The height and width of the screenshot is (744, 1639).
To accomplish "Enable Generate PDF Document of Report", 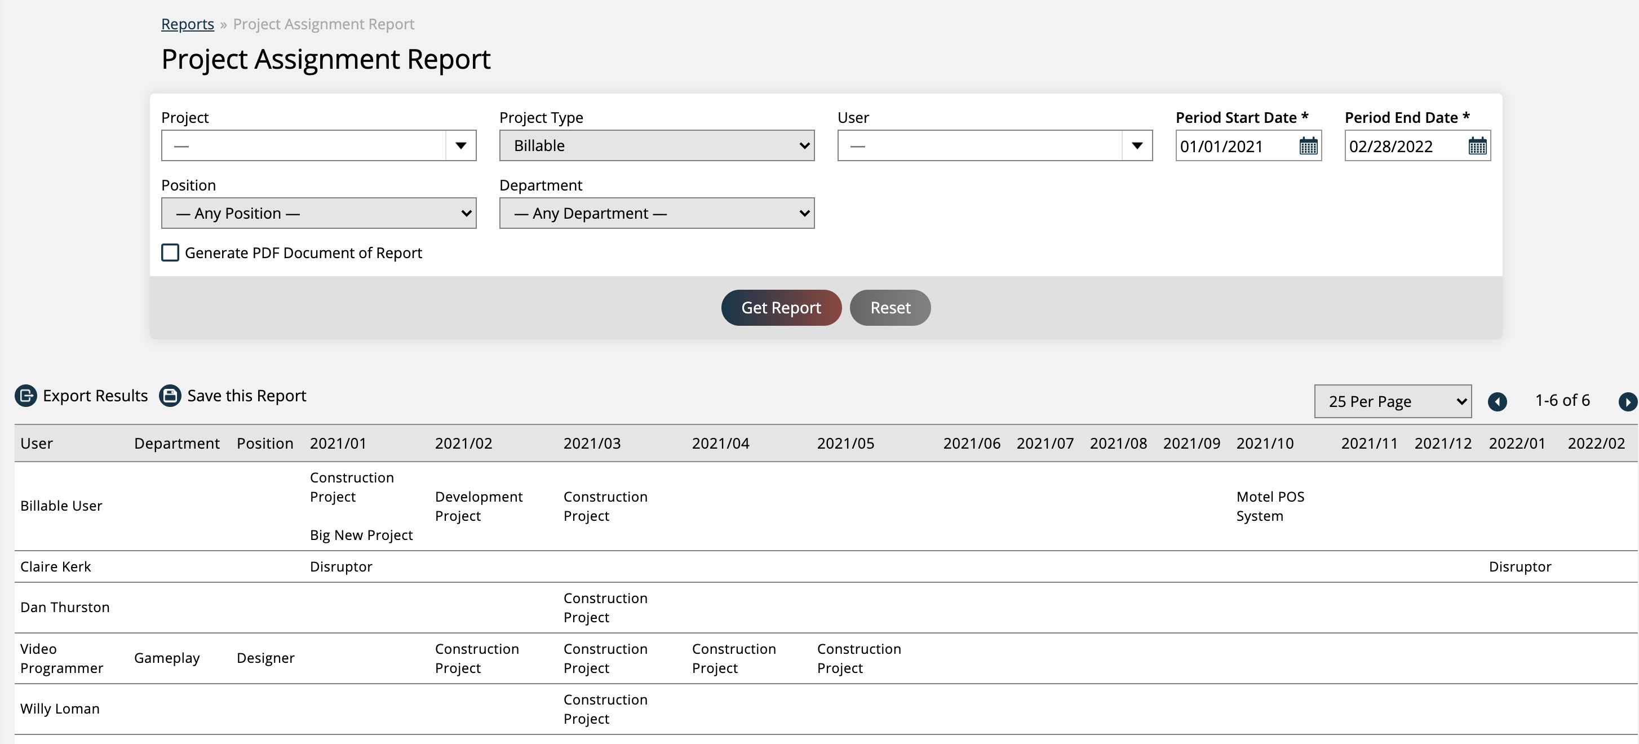I will tap(170, 253).
